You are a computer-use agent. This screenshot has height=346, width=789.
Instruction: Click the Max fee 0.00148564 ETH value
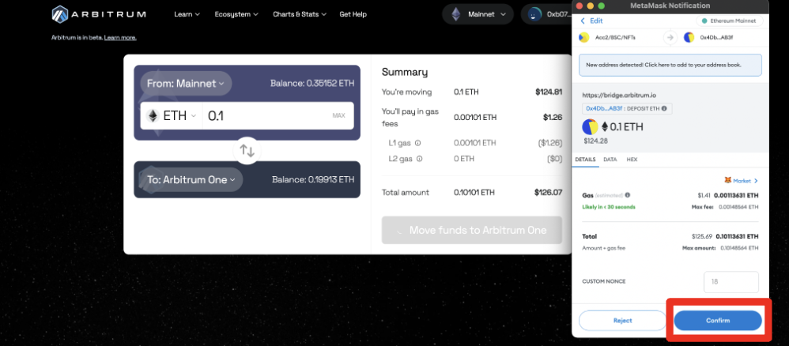[738, 207]
